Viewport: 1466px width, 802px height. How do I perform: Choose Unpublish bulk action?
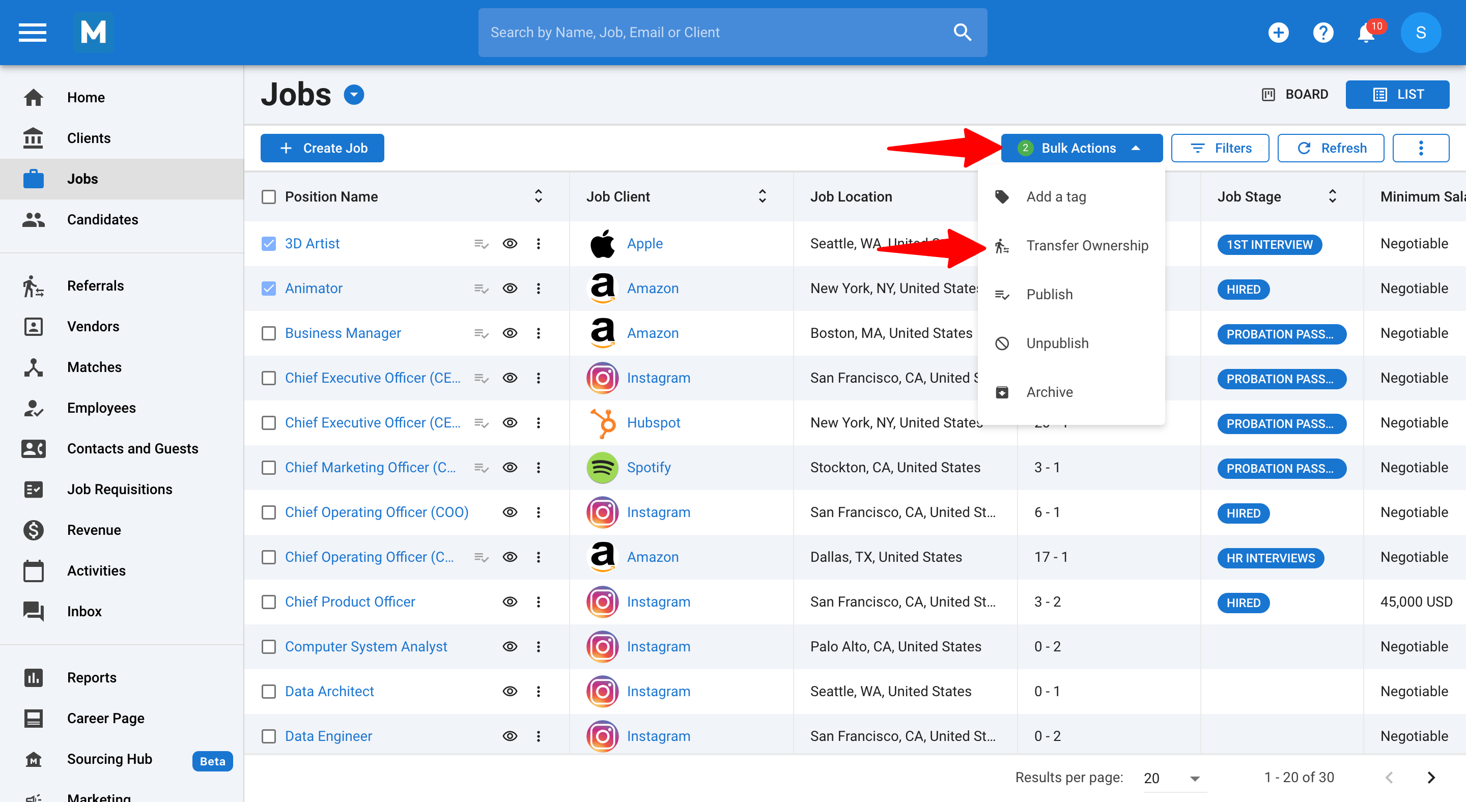(1070, 343)
